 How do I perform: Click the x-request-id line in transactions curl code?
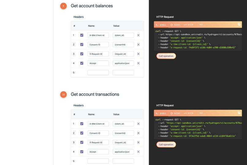[197, 136]
